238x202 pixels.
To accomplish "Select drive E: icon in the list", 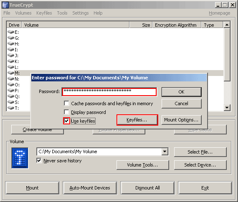I will tap(11, 32).
